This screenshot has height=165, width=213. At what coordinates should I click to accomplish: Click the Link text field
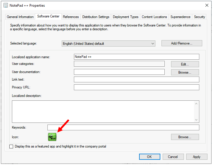pyautogui.click(x=136, y=79)
